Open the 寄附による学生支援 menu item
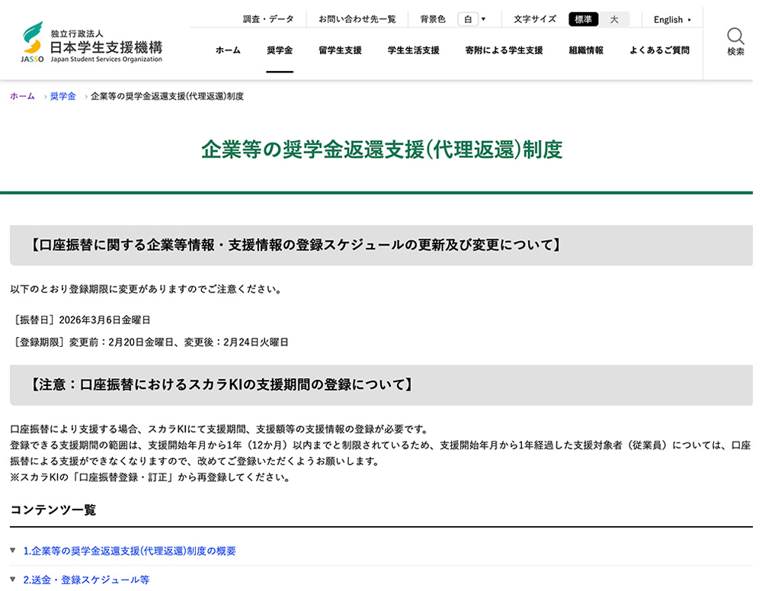 point(504,50)
